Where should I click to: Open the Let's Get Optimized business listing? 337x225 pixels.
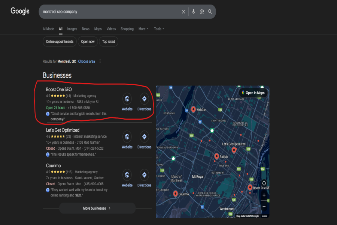(63, 130)
